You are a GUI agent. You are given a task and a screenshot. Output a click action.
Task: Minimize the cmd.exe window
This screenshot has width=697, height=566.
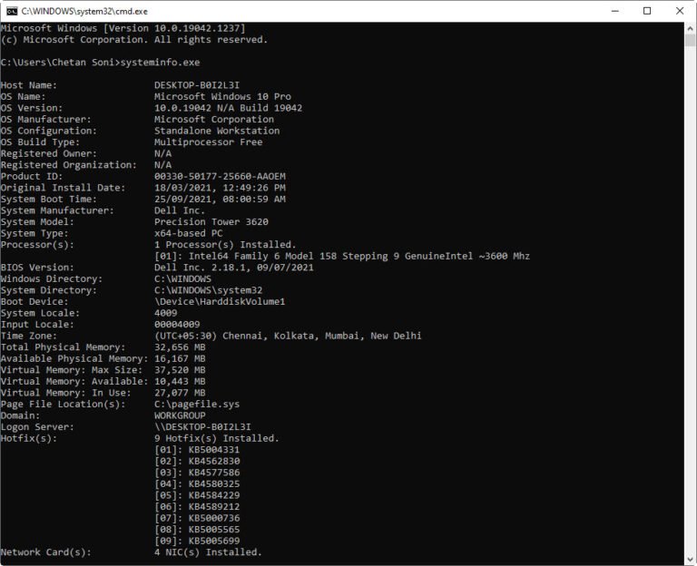click(615, 11)
